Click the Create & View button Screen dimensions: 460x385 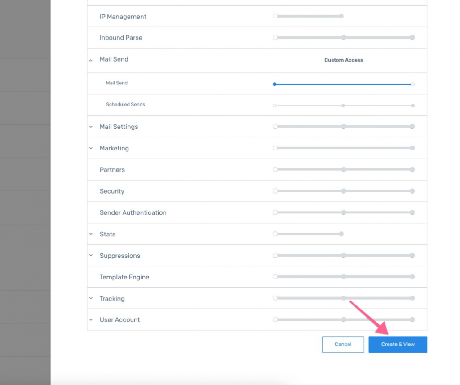(x=398, y=345)
